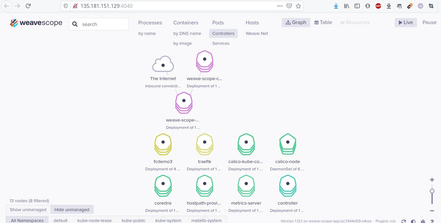Reload the page in the browser
Viewport: 441px width, 223px height.
28,6
